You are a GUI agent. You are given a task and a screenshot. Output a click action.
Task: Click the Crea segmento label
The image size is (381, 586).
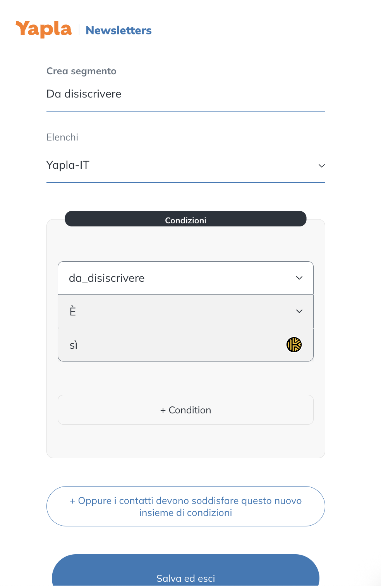tap(81, 71)
